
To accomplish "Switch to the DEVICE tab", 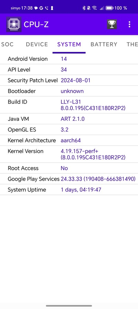I will (37, 44).
